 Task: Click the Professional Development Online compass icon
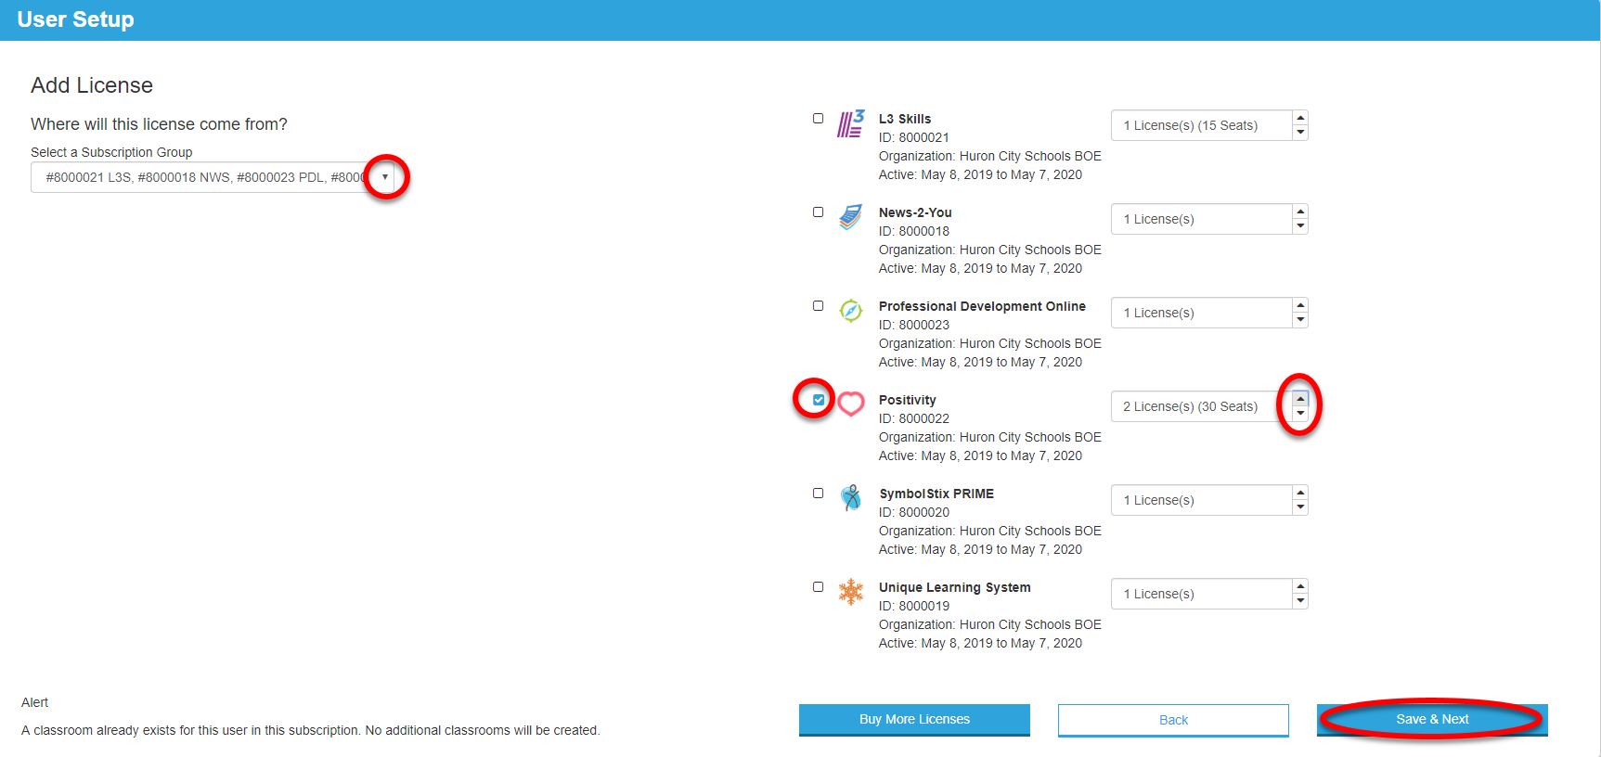pyautogui.click(x=850, y=311)
